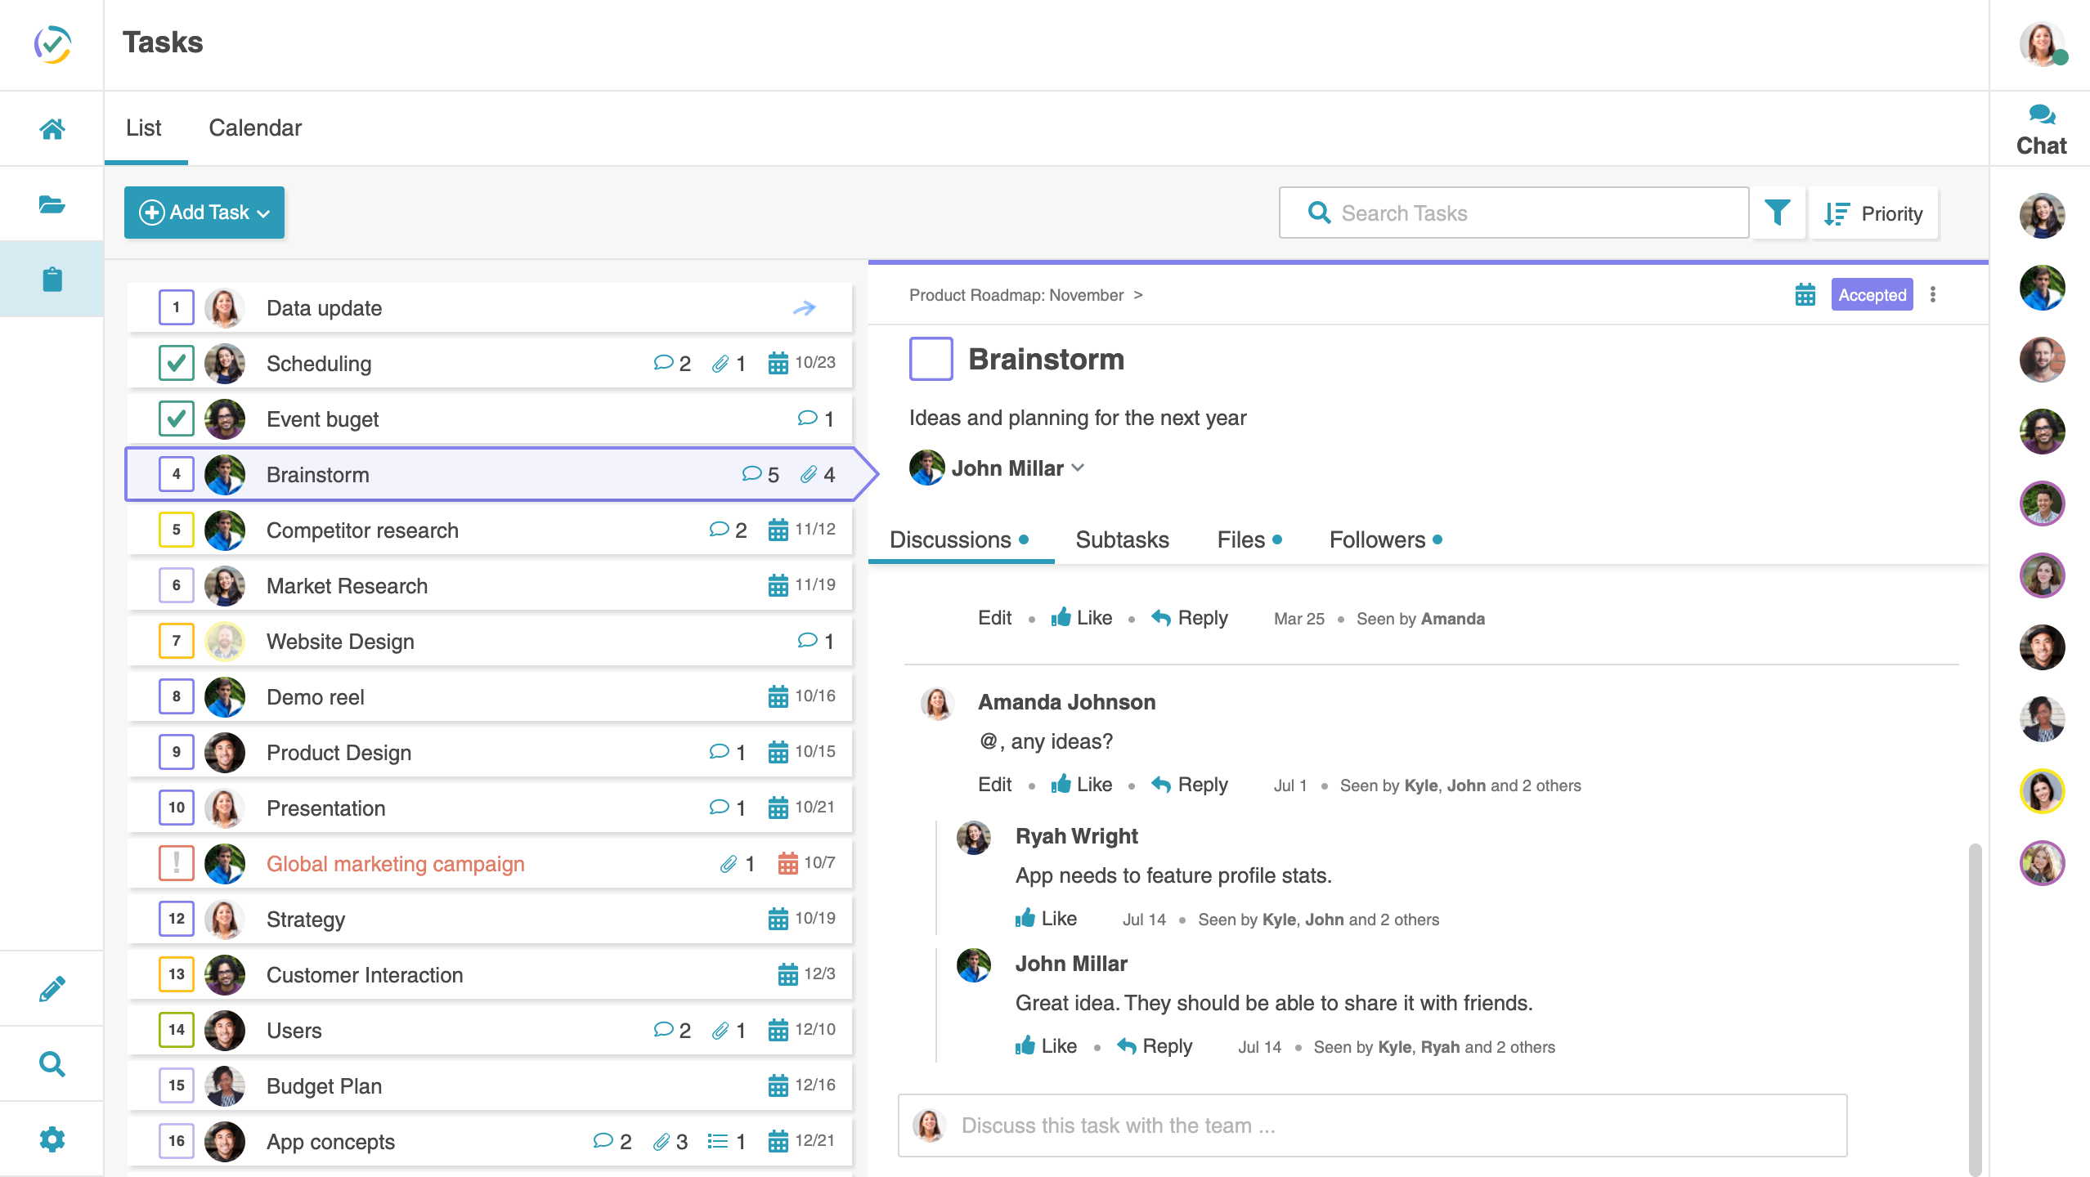Click the Discuss this task input box
This screenshot has width=2090, height=1177.
tap(1372, 1126)
